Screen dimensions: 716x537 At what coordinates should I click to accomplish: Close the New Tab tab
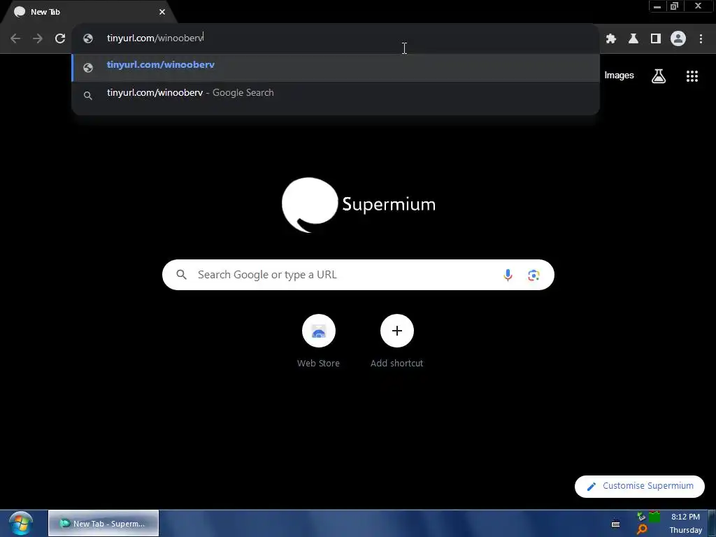[x=162, y=12]
